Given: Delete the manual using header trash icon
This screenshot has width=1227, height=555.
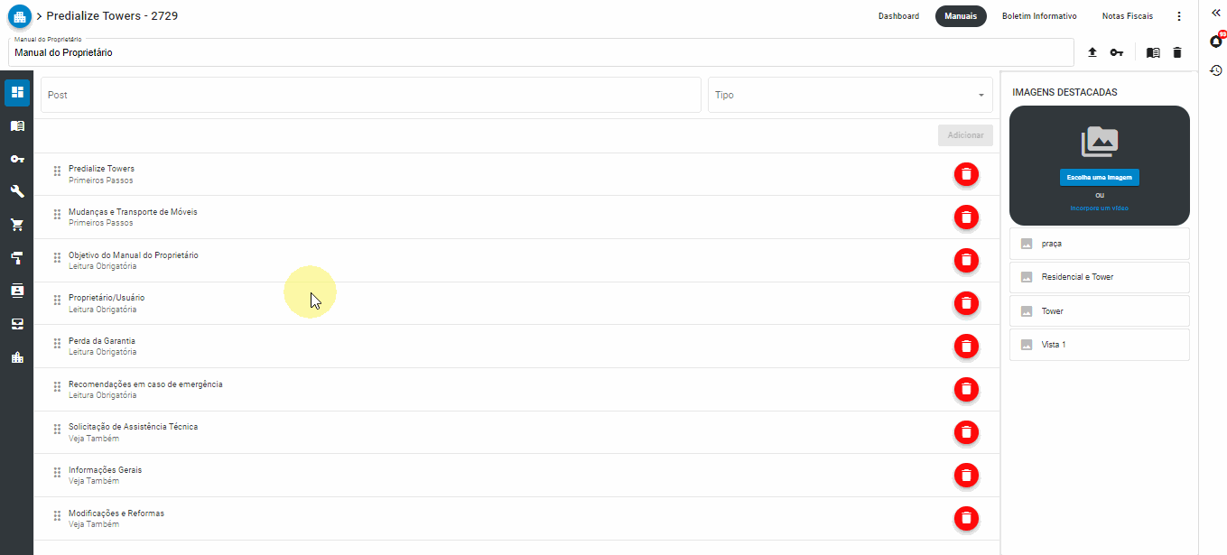Looking at the screenshot, I should [x=1177, y=52].
